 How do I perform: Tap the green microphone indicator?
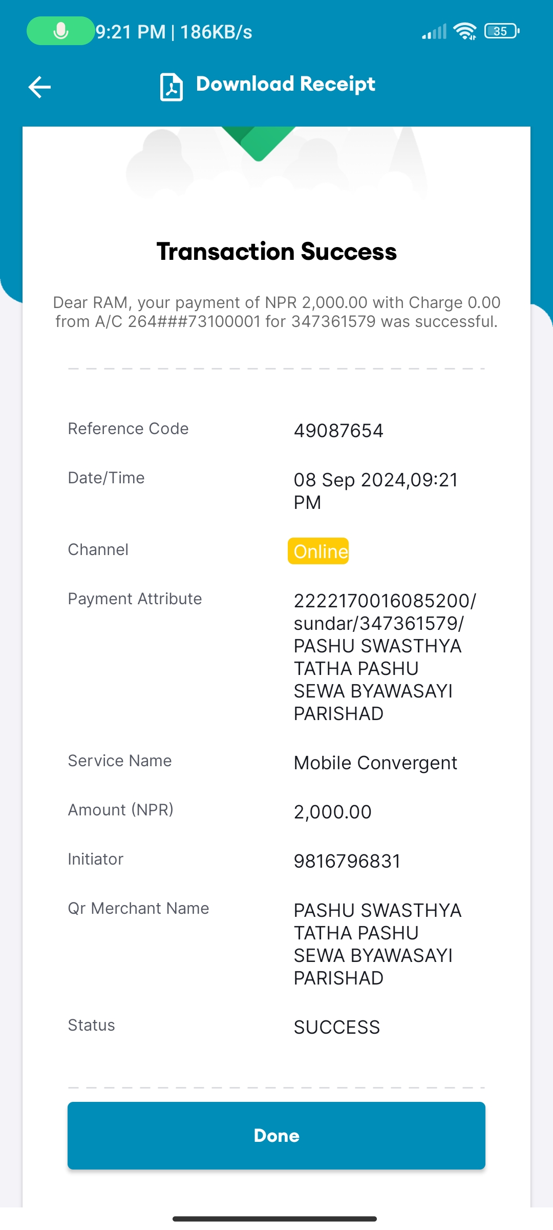[60, 31]
